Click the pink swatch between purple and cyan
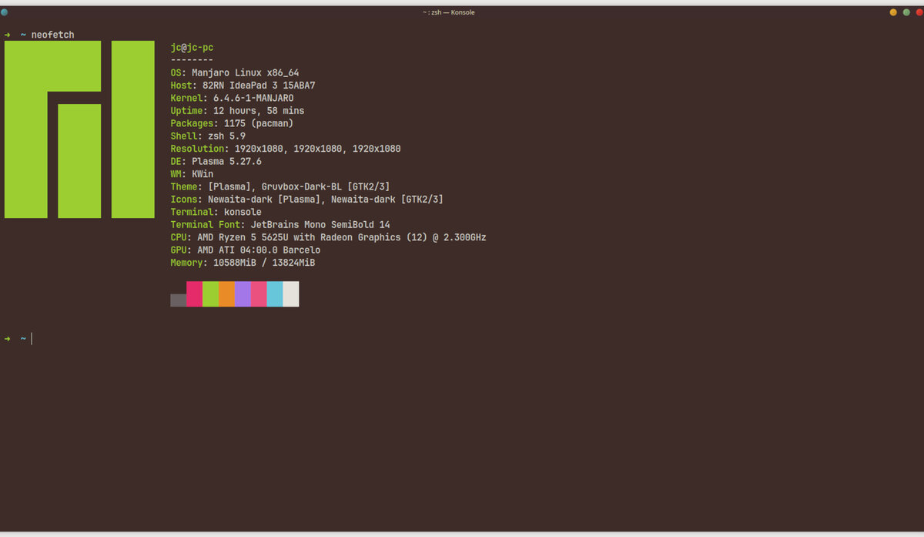 [259, 294]
